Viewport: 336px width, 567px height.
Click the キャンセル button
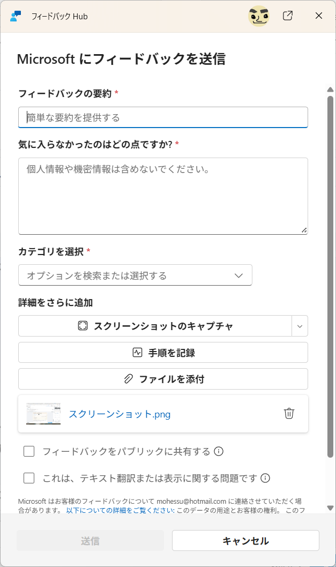(x=245, y=541)
